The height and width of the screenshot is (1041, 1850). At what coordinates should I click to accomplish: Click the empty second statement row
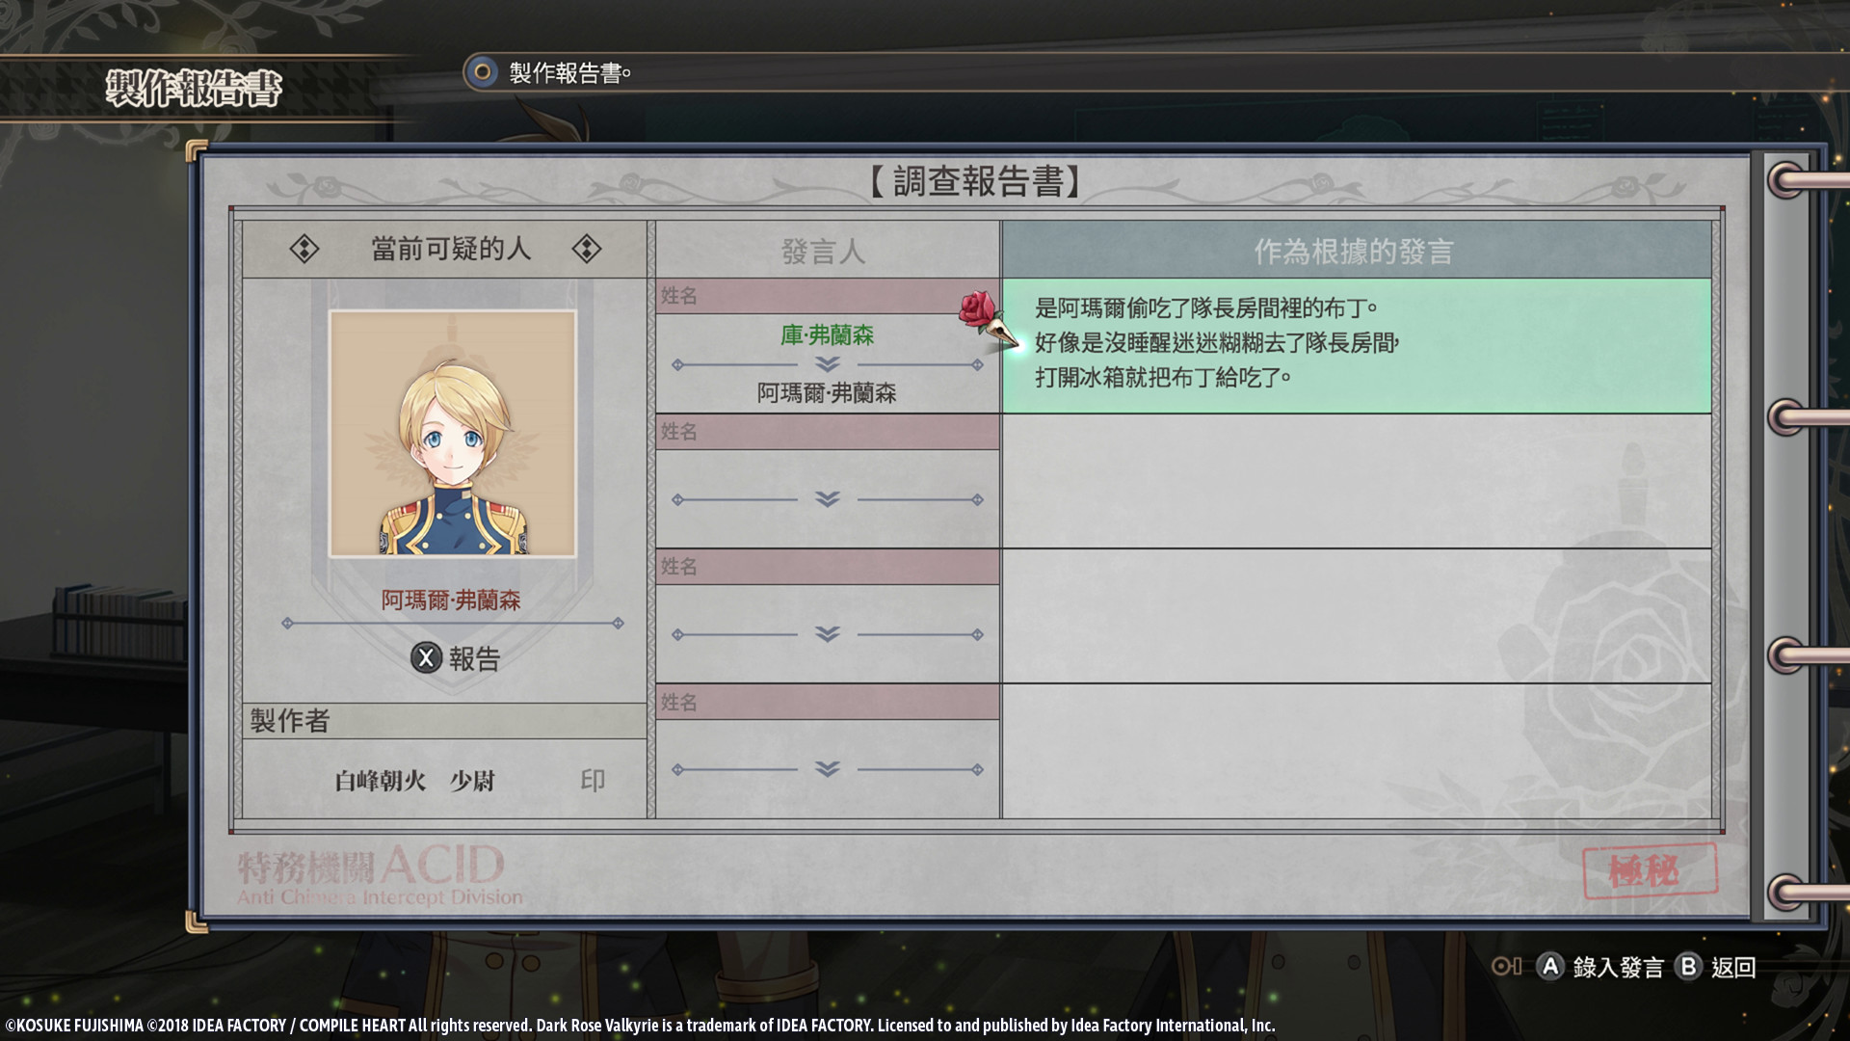[1357, 481]
